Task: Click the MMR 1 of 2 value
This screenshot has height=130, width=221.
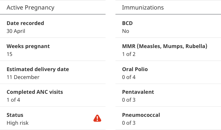Action: point(129,54)
